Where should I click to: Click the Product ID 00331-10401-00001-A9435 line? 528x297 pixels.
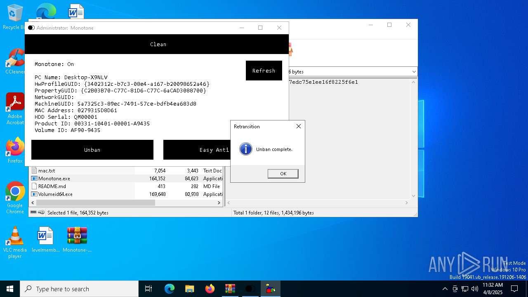pos(92,124)
